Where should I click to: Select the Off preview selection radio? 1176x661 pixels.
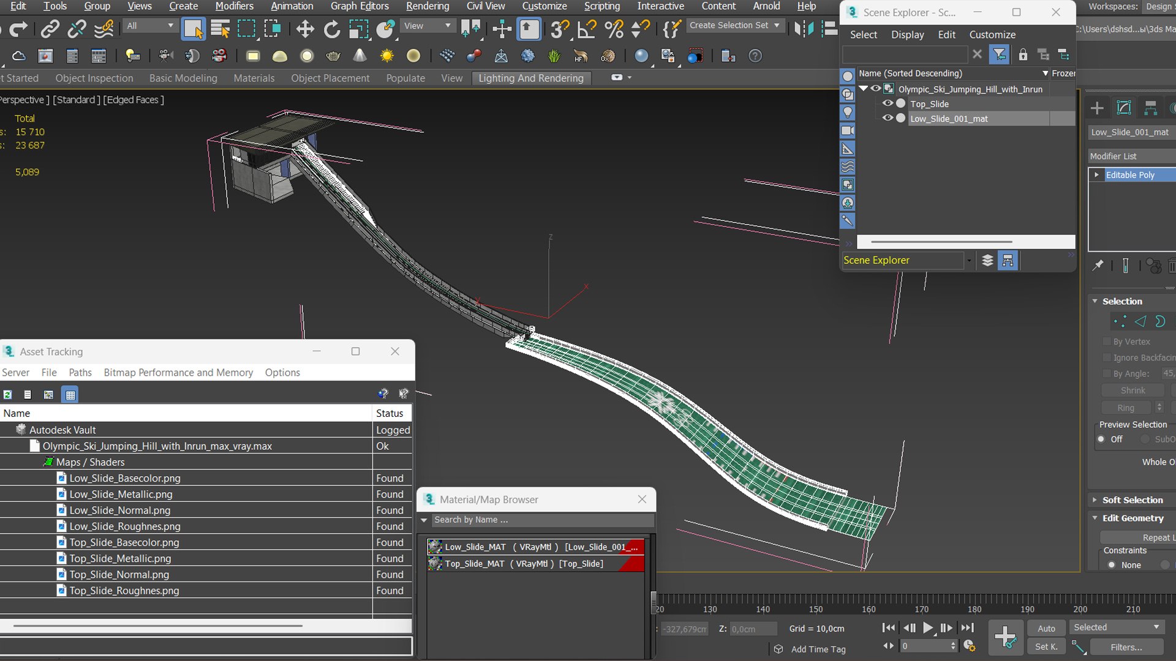[x=1101, y=439]
